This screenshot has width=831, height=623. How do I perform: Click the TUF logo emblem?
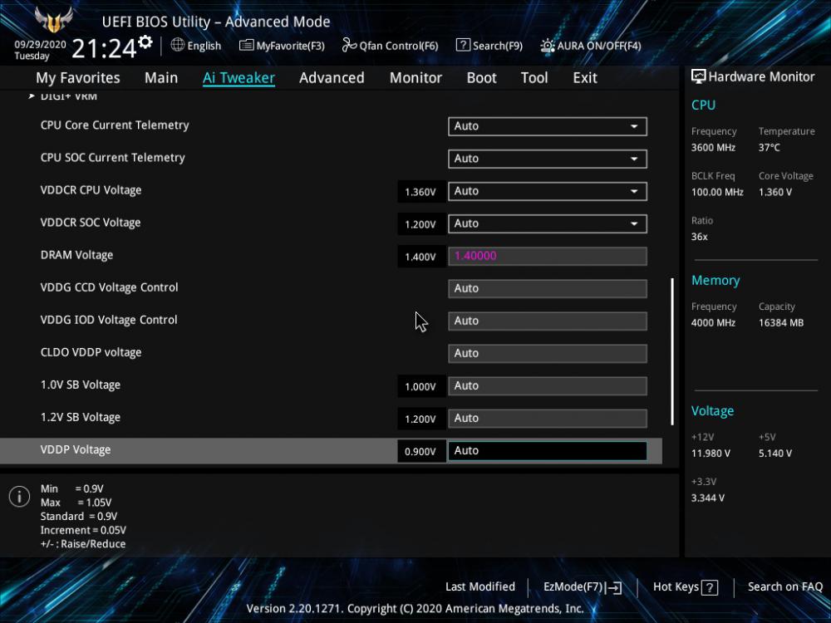53,20
